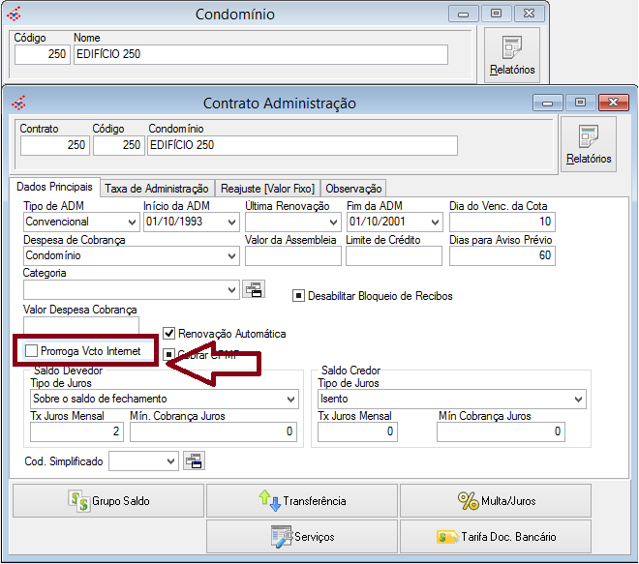Open Relatórios in the Contrato Administração window
This screenshot has height=564, width=639.
(x=589, y=143)
